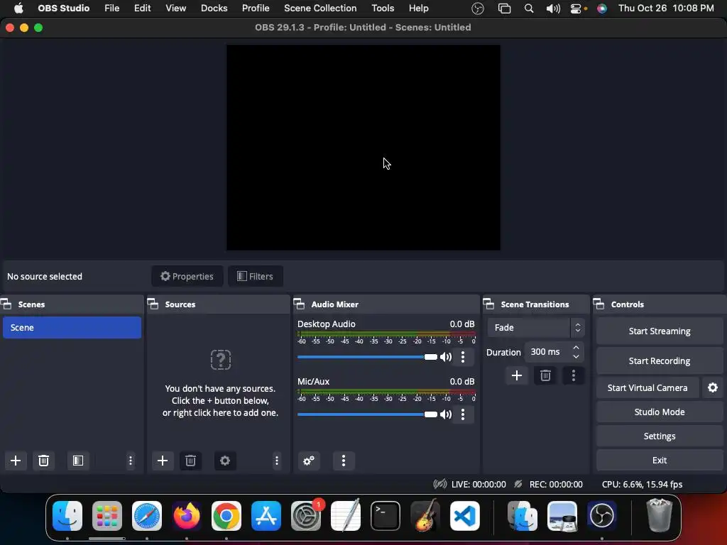
Task: Pop out the Sources dock icon
Action: (x=153, y=304)
